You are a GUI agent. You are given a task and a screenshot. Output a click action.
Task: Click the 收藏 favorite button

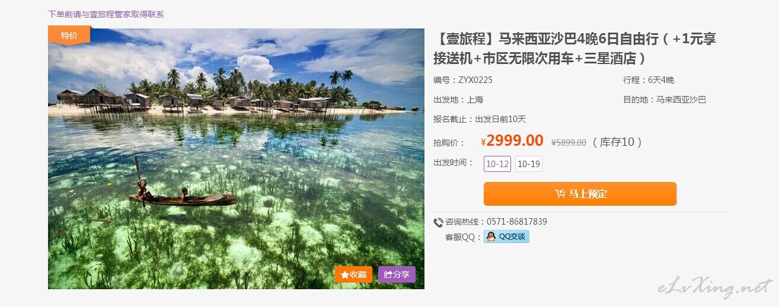[x=353, y=274]
